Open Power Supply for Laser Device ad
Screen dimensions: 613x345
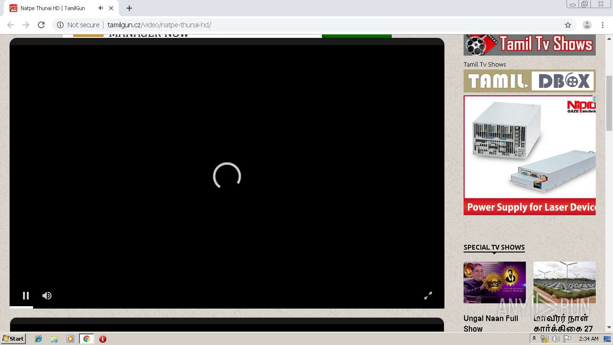click(529, 155)
